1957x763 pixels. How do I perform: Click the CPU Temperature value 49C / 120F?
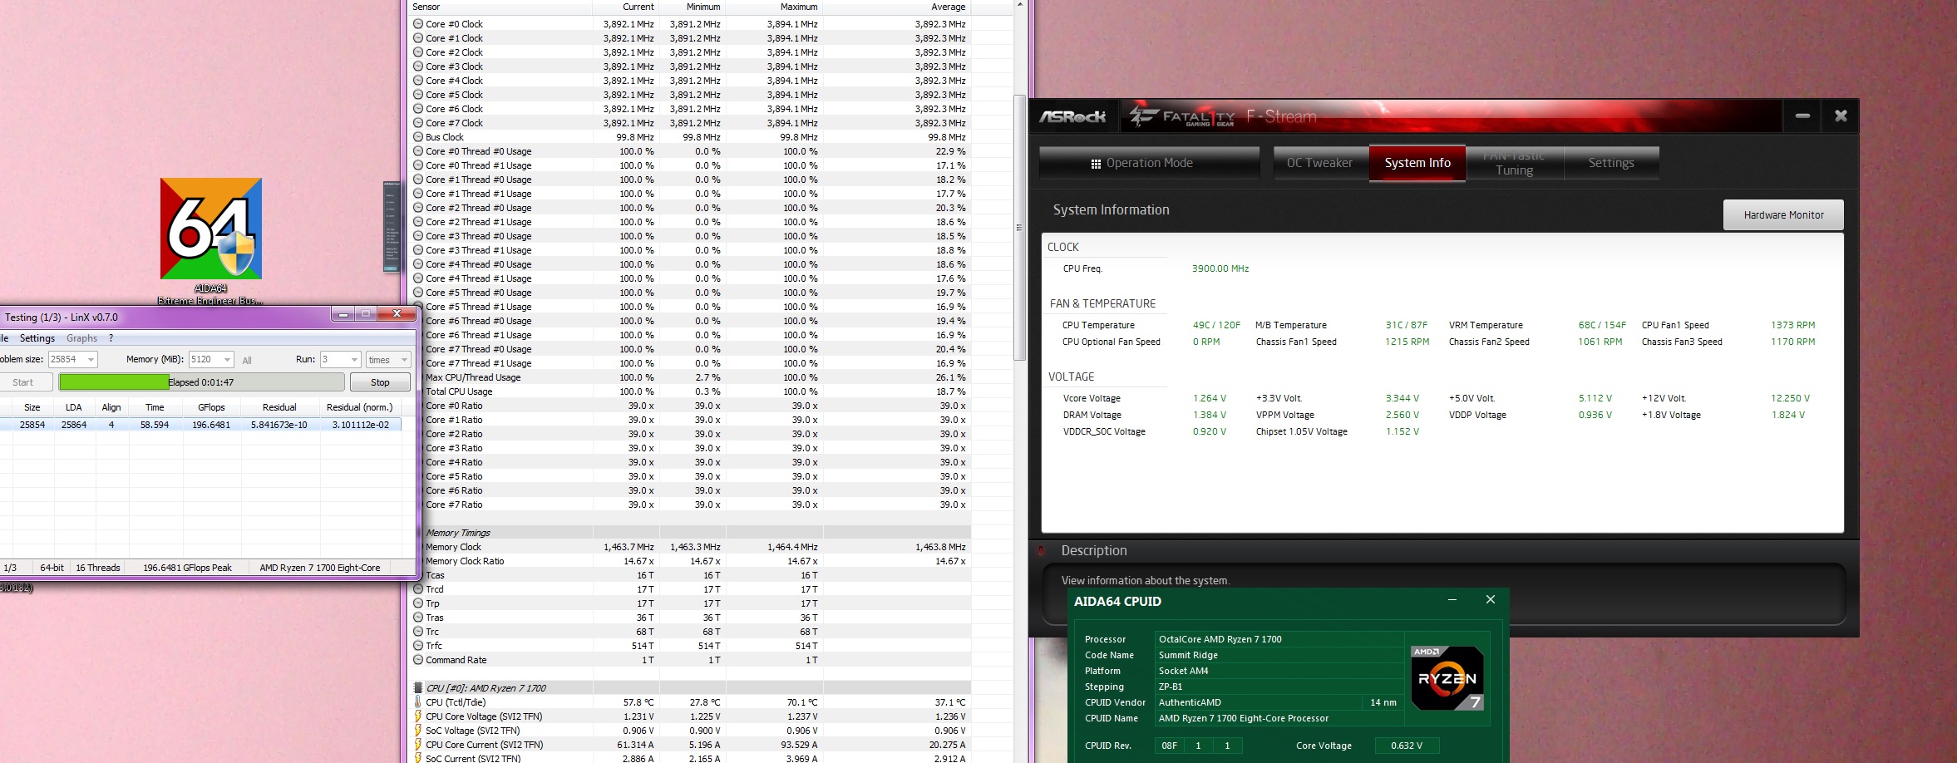point(1216,325)
